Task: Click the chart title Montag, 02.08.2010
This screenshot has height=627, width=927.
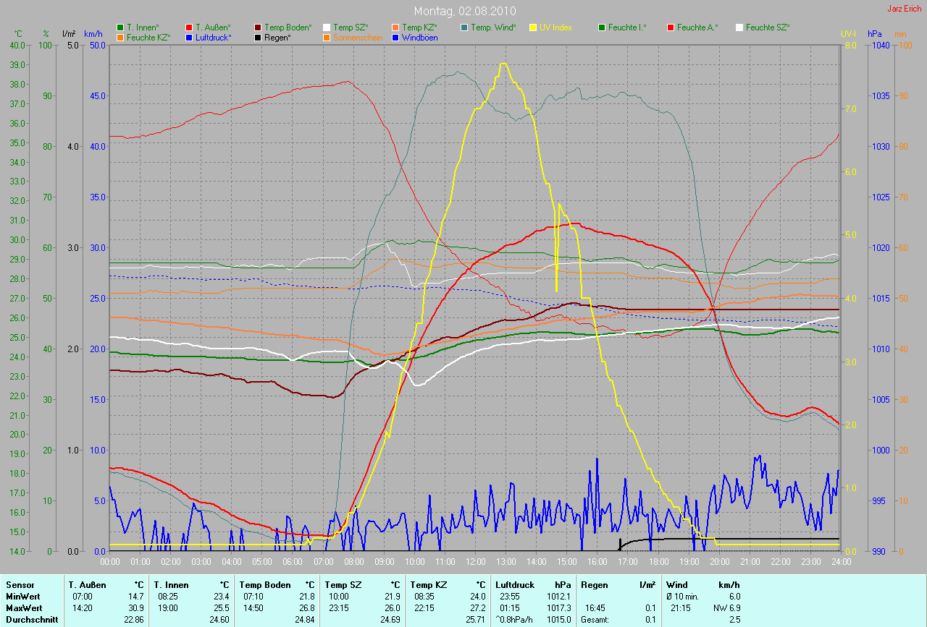Action: tap(463, 11)
